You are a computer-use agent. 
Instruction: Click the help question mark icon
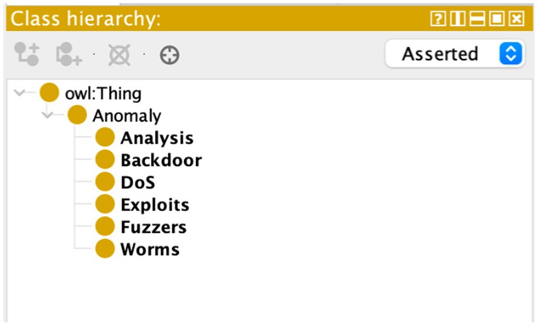(x=438, y=19)
